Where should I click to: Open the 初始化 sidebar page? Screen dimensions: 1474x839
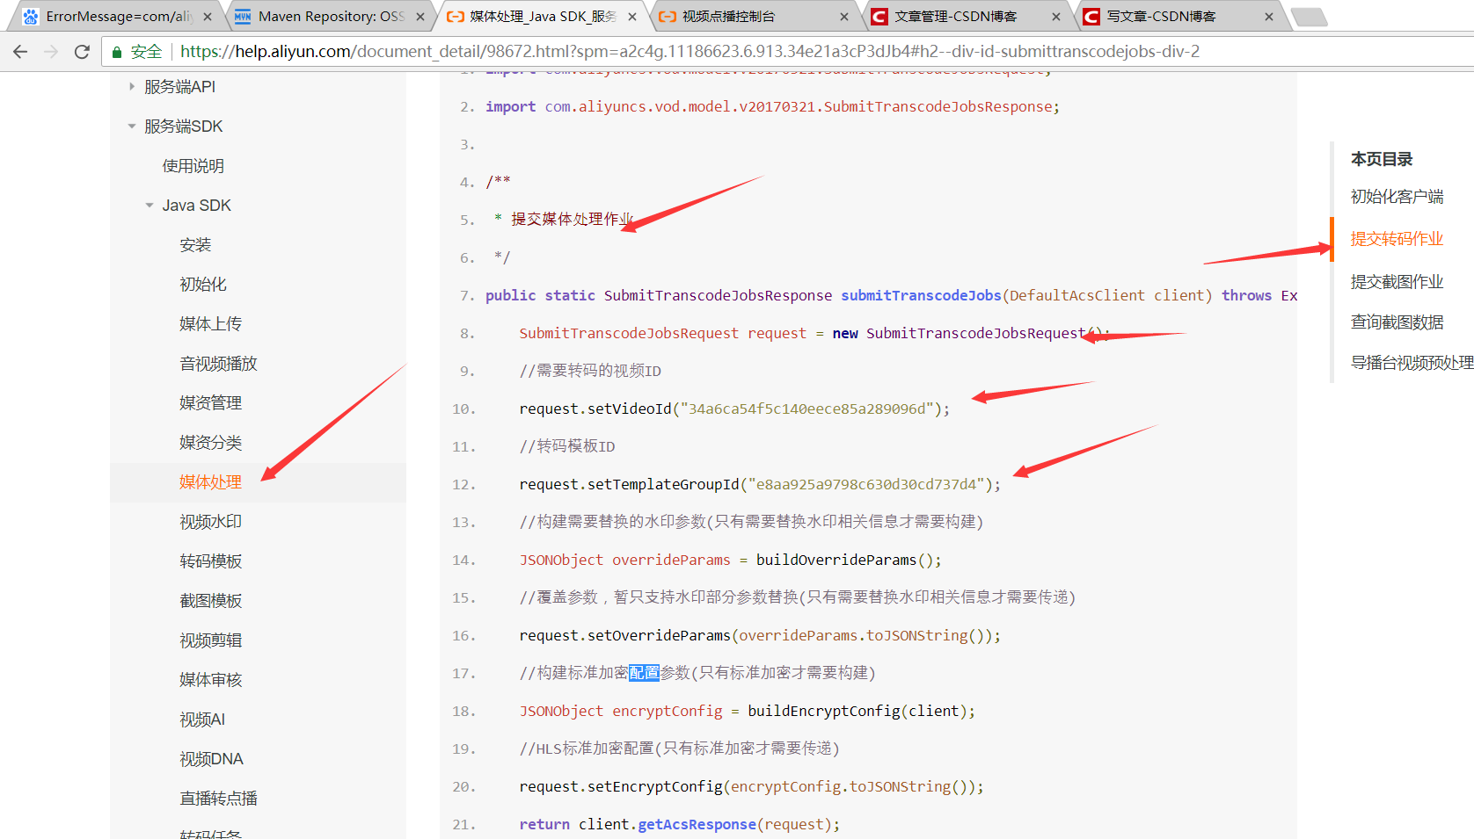tap(203, 285)
